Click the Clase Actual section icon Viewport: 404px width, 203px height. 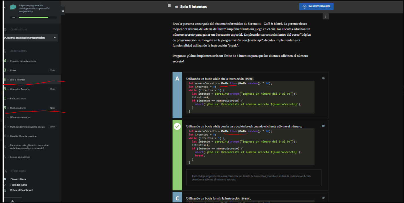(x=5, y=29)
